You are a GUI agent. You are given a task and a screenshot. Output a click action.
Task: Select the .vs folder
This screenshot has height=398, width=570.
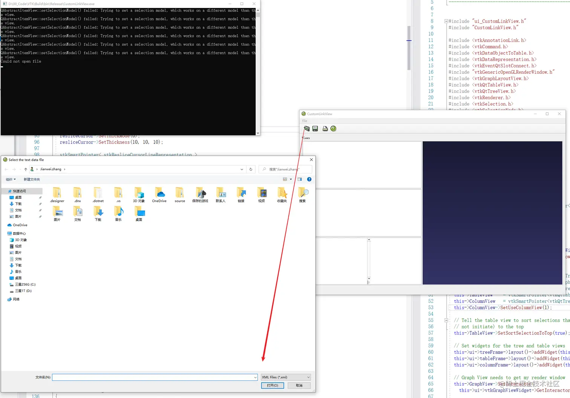[x=118, y=195]
